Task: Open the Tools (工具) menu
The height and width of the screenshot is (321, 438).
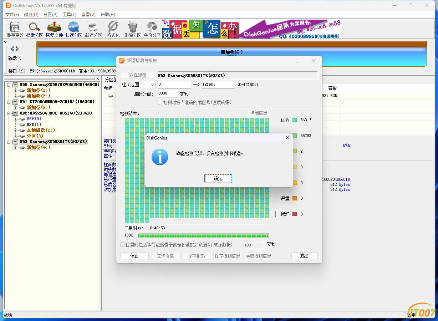Action: click(x=69, y=15)
